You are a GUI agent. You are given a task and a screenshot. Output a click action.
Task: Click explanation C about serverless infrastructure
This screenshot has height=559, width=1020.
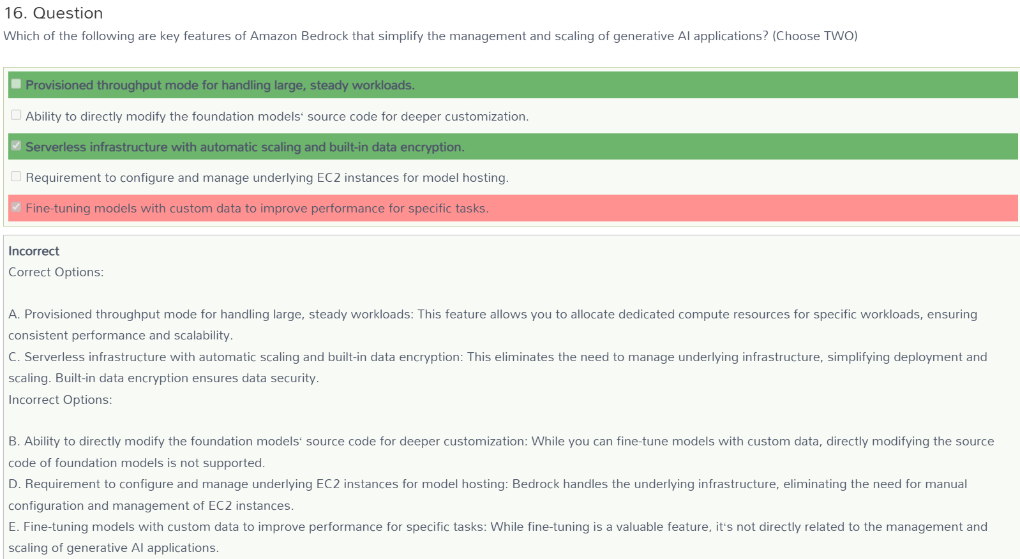(x=498, y=368)
